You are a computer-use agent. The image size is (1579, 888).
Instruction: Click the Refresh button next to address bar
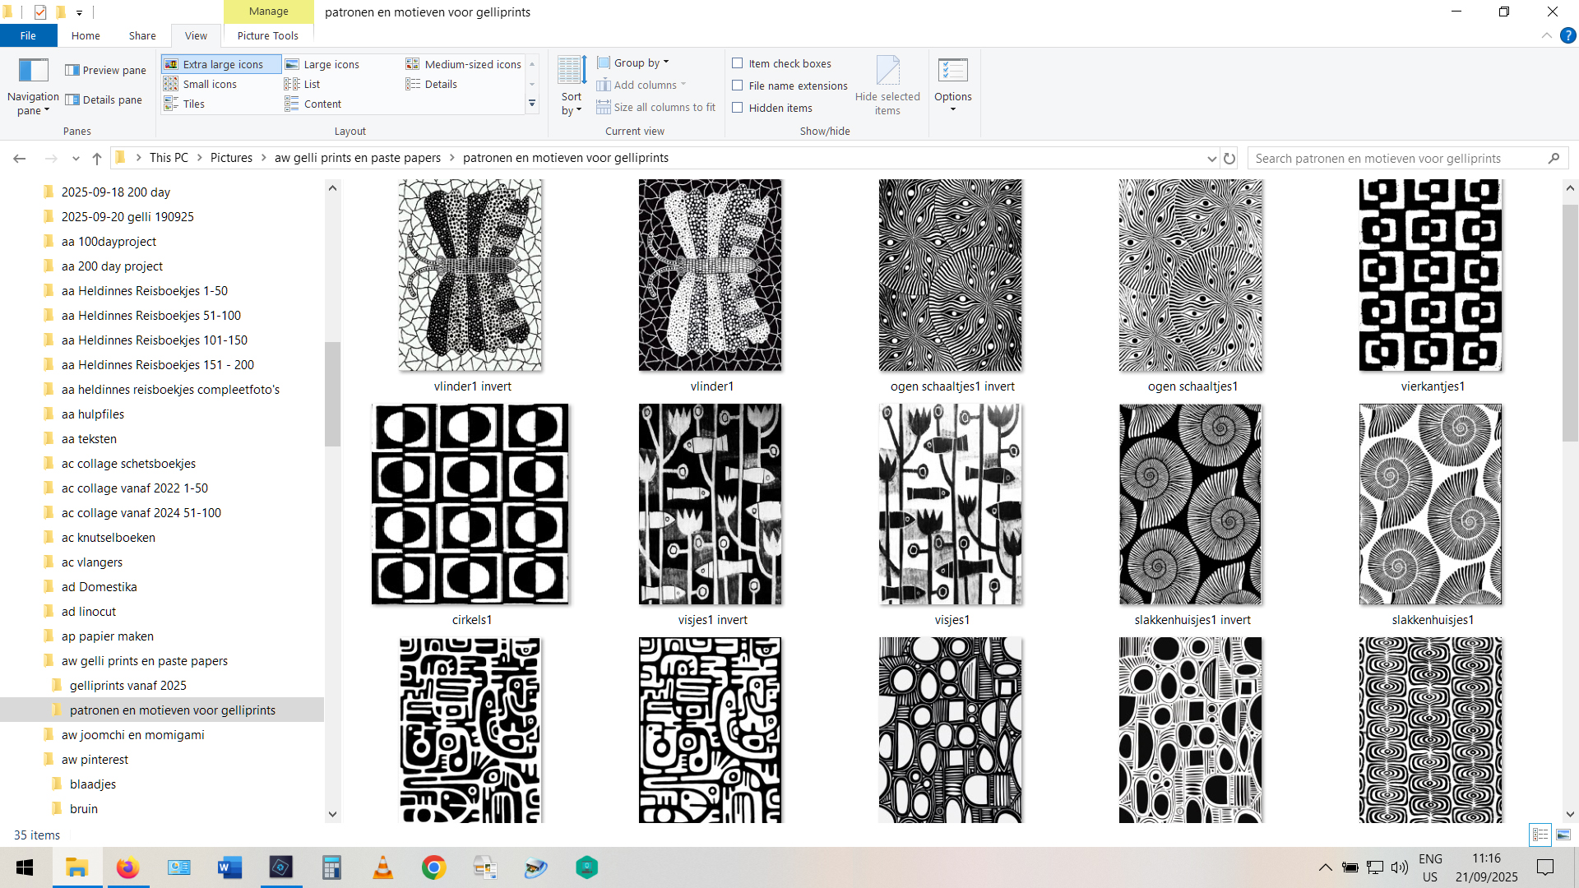pyautogui.click(x=1229, y=159)
